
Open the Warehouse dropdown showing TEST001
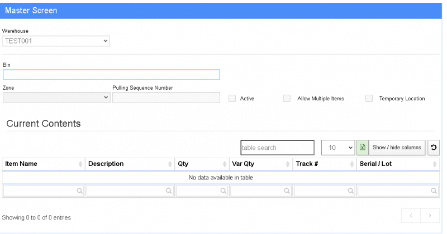point(56,41)
